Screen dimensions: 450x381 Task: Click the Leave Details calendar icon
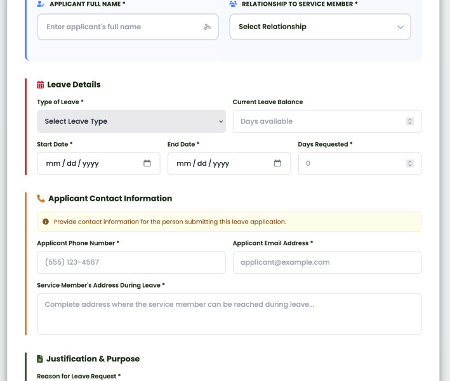tap(41, 84)
